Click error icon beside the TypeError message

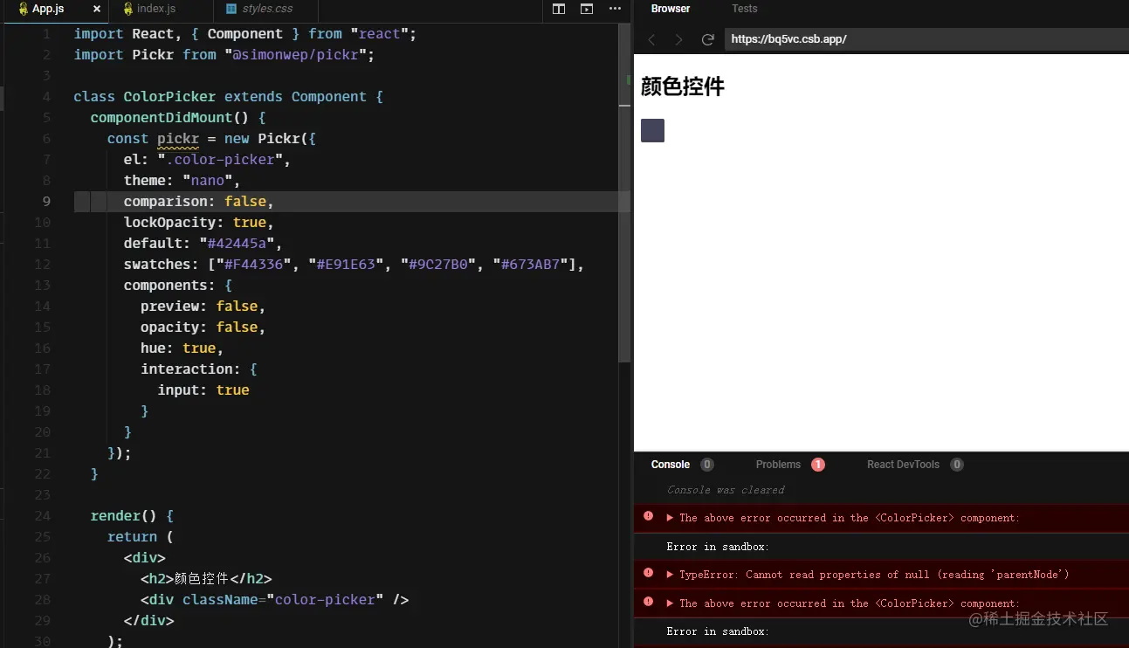click(648, 573)
